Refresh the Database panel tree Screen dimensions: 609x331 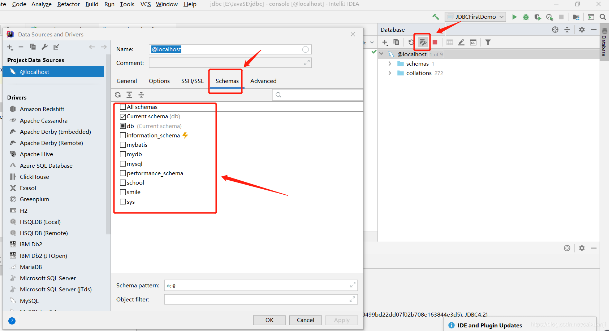pyautogui.click(x=411, y=42)
